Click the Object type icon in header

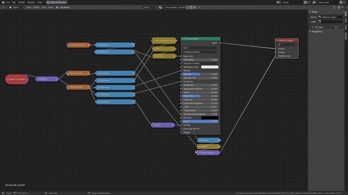coord(10,7)
